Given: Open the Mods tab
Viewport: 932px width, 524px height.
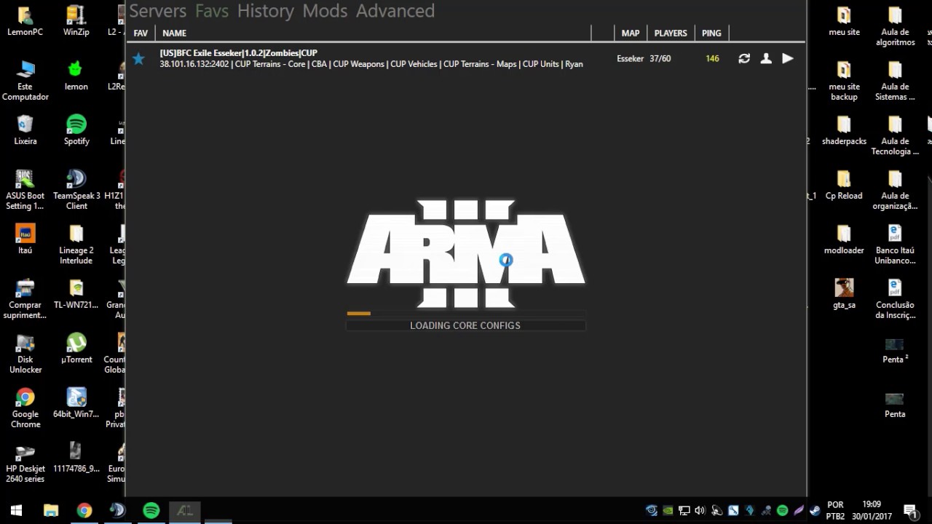Looking at the screenshot, I should [x=325, y=11].
